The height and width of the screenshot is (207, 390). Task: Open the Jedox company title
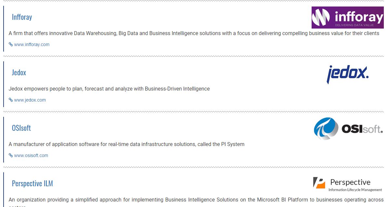click(x=19, y=72)
